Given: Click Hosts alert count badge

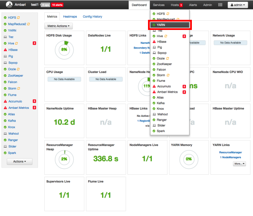Looking at the screenshot, I should (181, 5).
